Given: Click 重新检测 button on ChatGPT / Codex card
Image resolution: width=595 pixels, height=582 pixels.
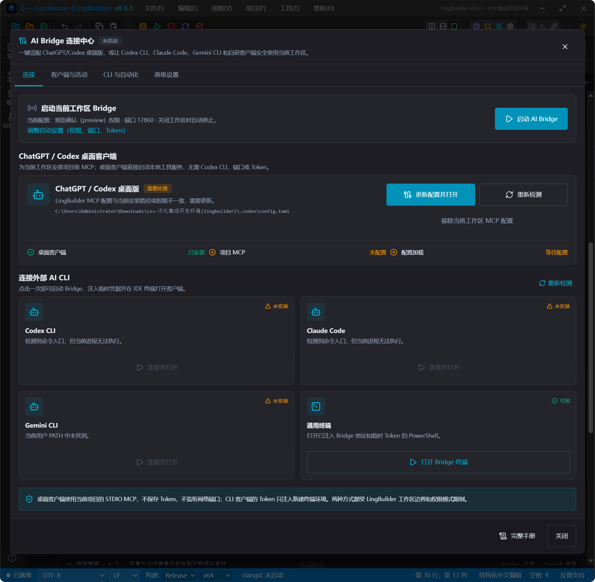Looking at the screenshot, I should pyautogui.click(x=523, y=195).
